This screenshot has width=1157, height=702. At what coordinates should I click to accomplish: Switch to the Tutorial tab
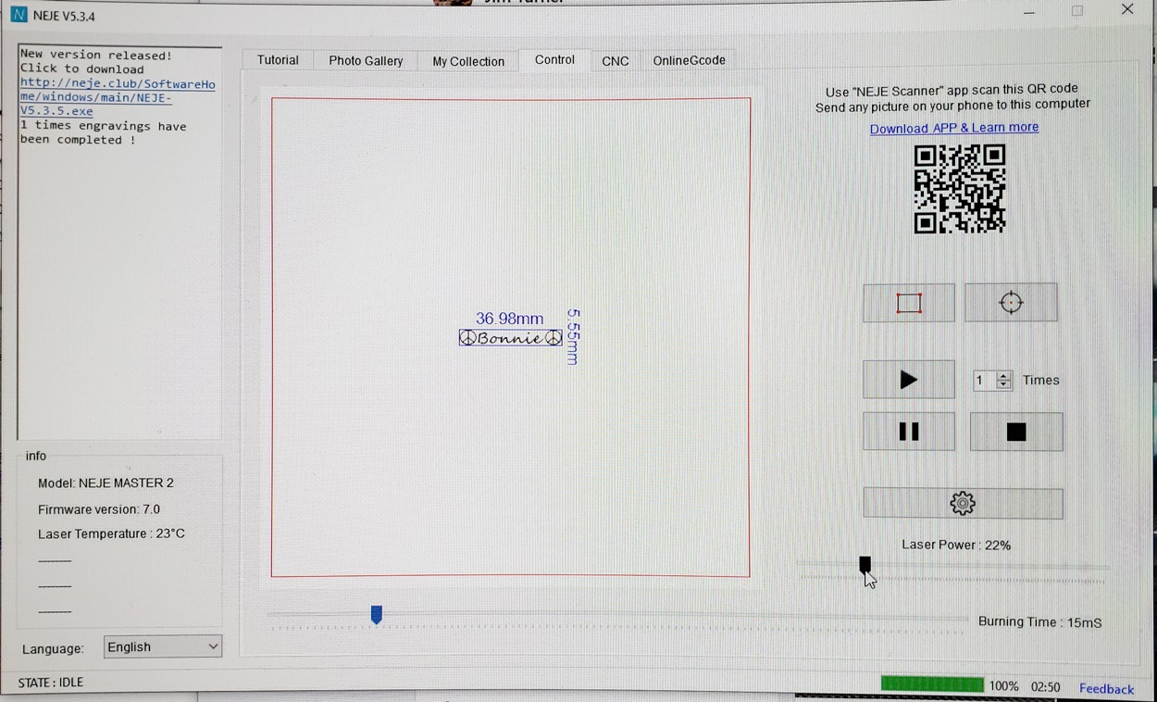pyautogui.click(x=278, y=60)
